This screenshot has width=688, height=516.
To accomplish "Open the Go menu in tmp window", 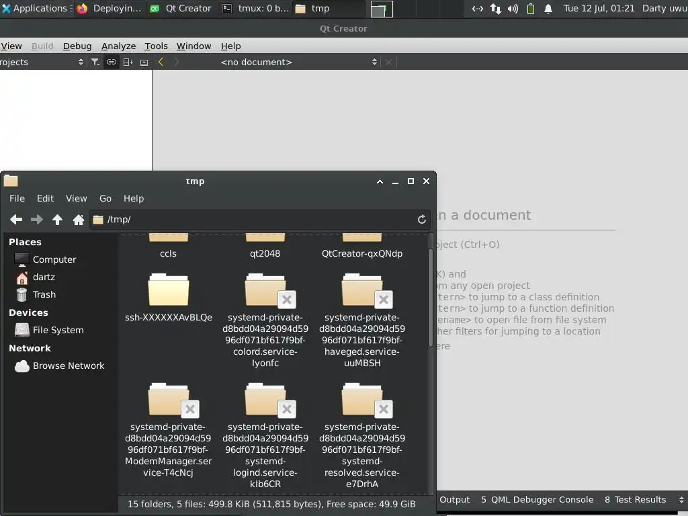I will point(105,198).
